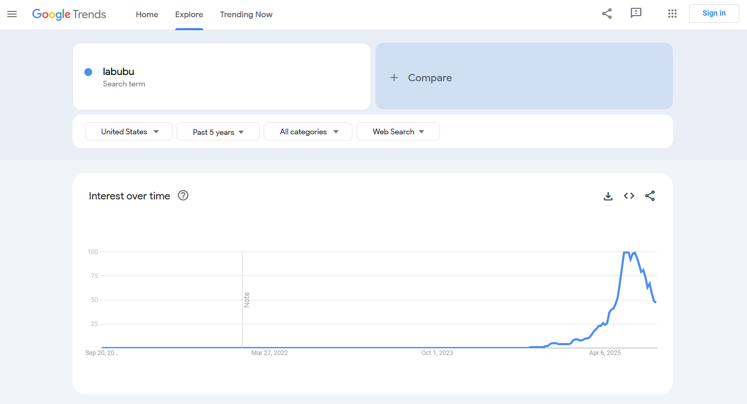
Task: Open the Google apps grid
Action: pos(672,14)
